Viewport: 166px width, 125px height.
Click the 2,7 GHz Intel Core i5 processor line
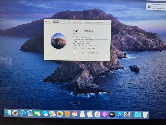(x=90, y=39)
